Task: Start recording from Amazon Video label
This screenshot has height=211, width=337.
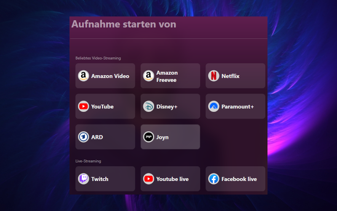Action: (x=110, y=76)
